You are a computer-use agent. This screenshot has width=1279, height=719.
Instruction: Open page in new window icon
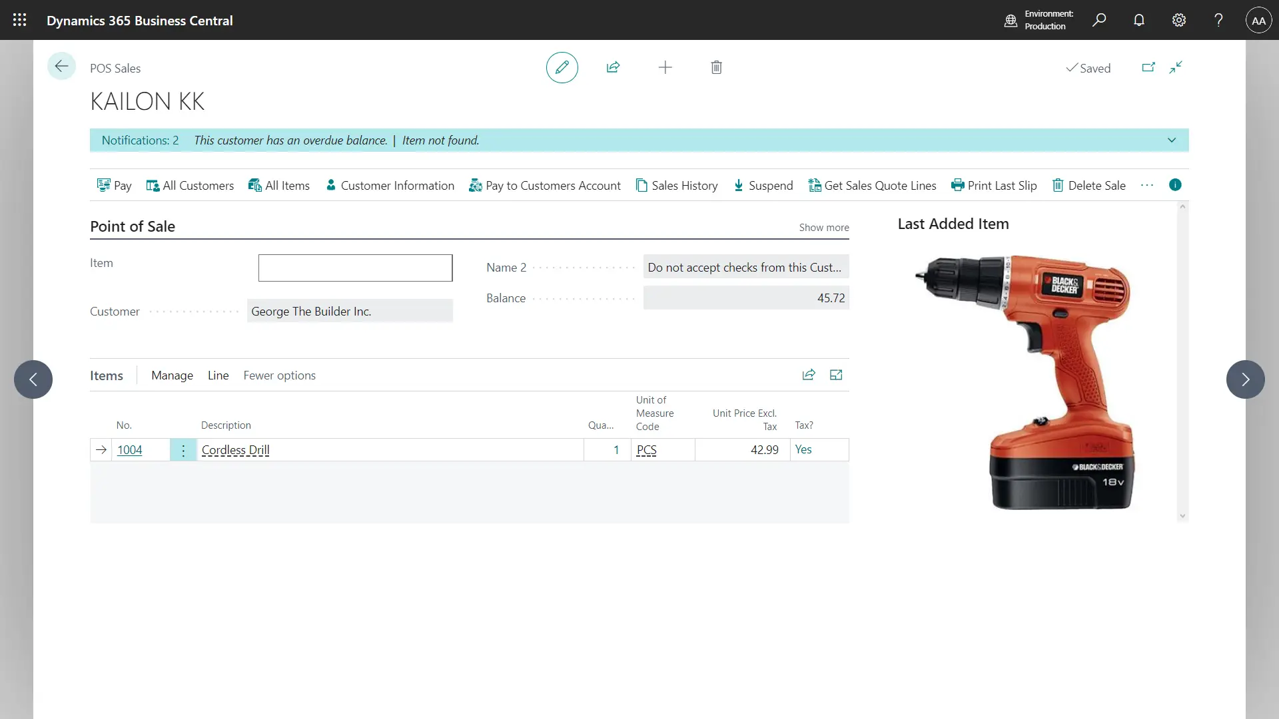1148,67
